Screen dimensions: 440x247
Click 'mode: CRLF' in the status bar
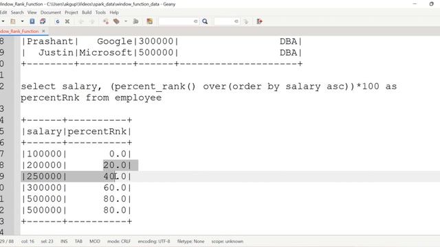click(119, 241)
